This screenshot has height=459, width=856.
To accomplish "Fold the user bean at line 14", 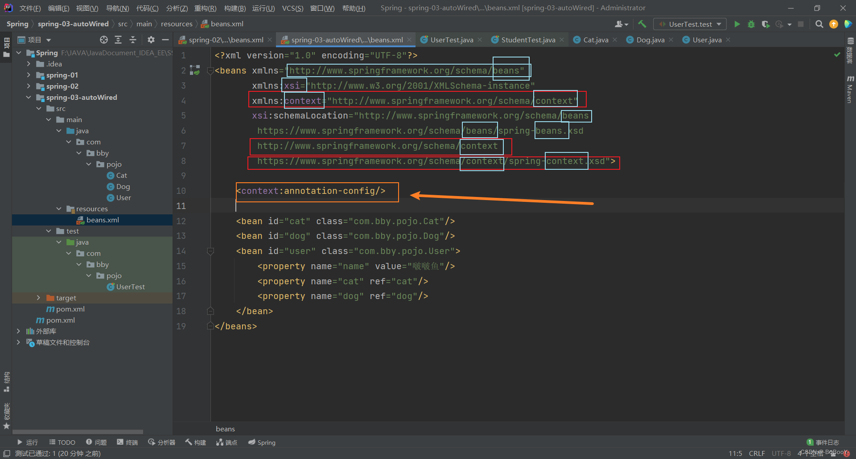I will pyautogui.click(x=210, y=251).
